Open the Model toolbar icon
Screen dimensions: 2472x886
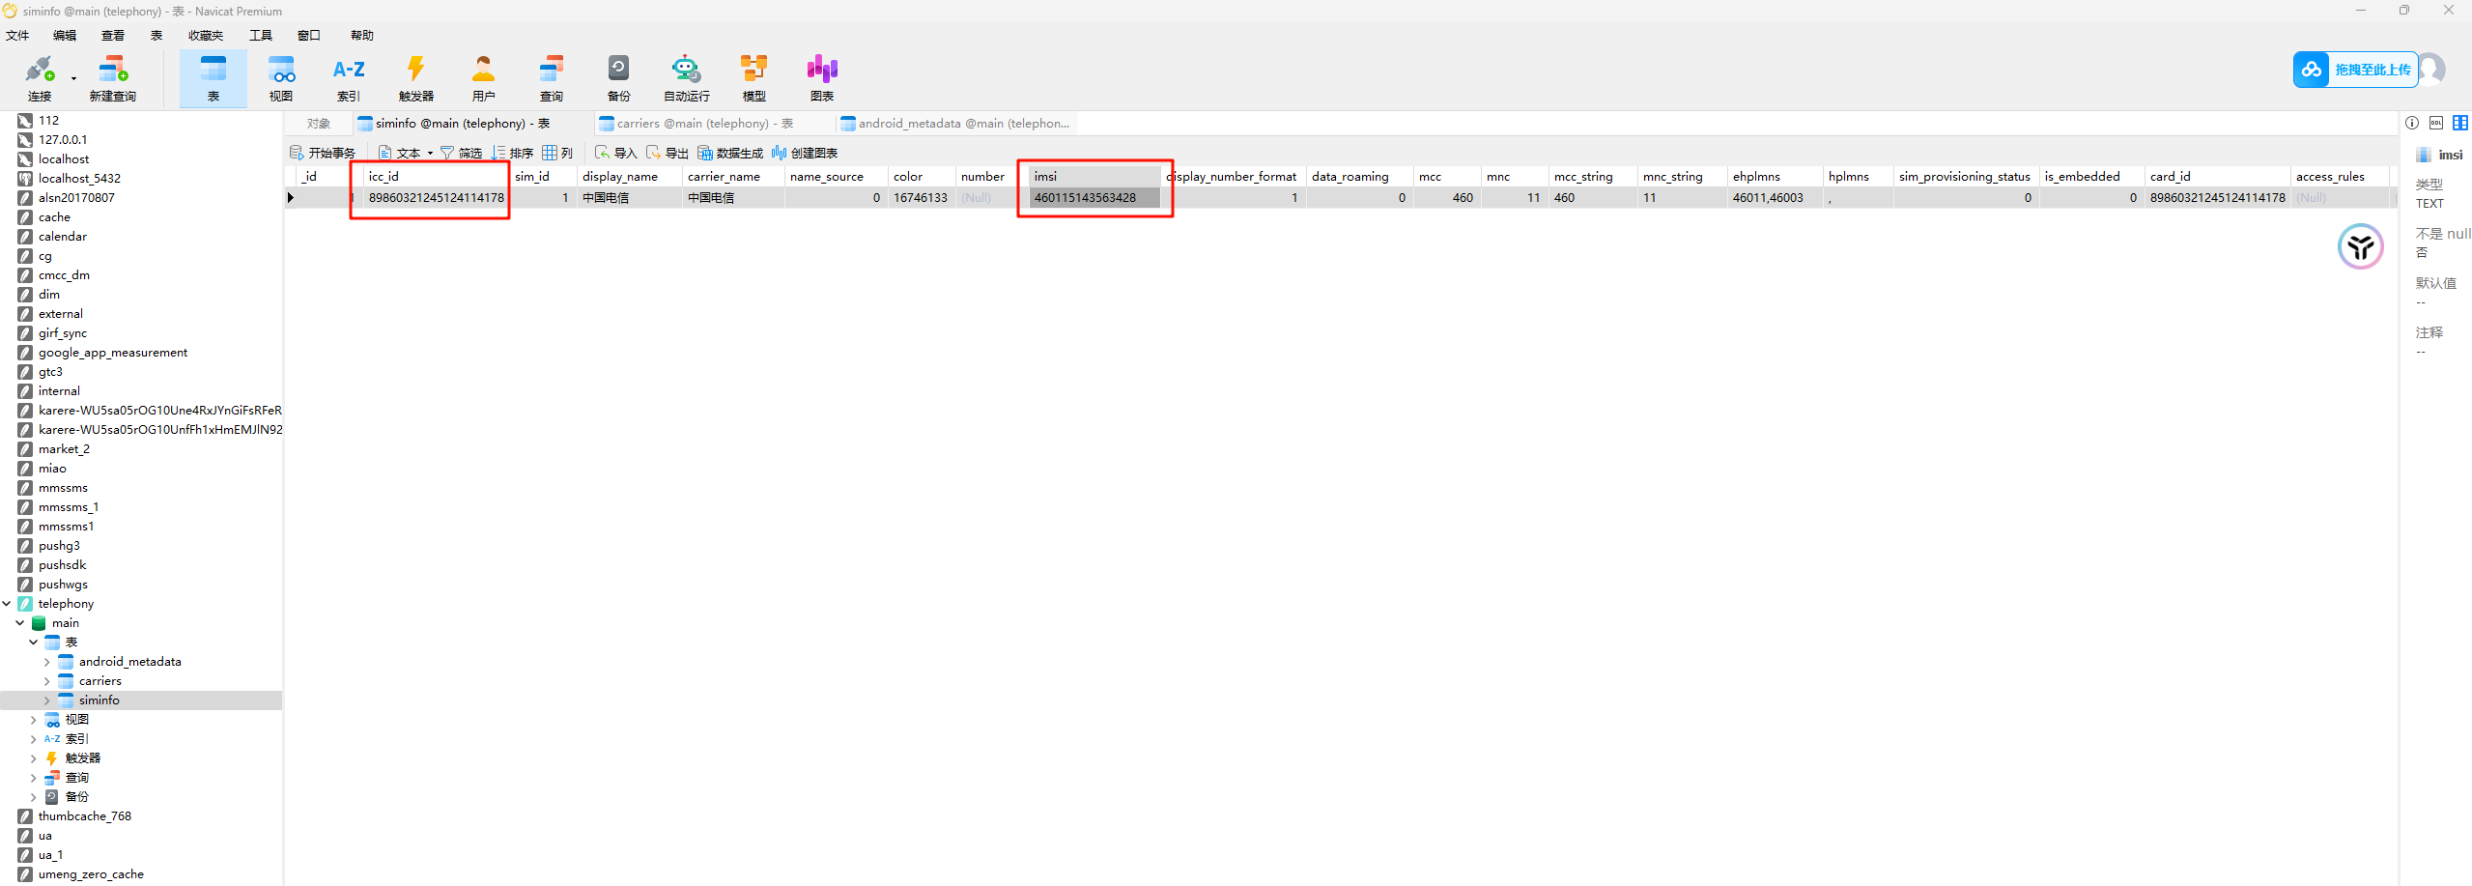coord(753,77)
